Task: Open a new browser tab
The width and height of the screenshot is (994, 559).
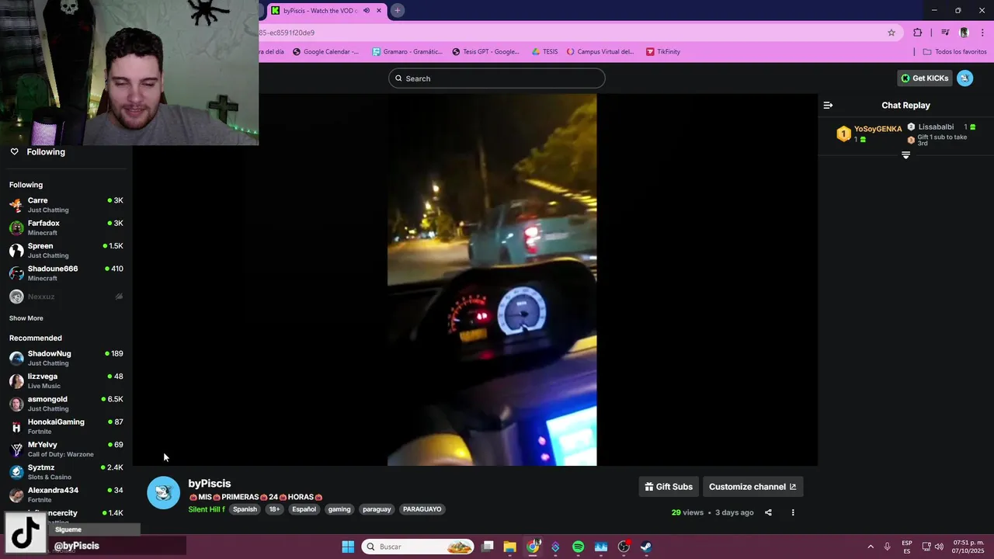Action: [x=397, y=11]
